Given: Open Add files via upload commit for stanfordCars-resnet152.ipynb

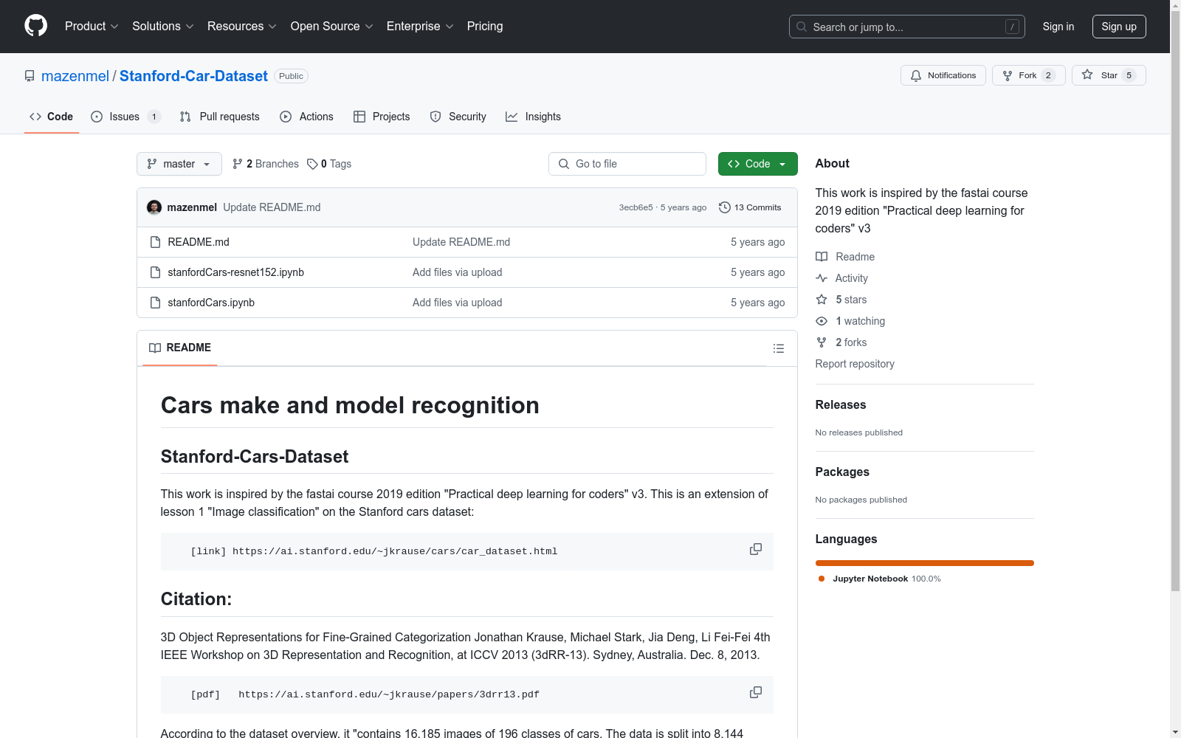Looking at the screenshot, I should 457,272.
